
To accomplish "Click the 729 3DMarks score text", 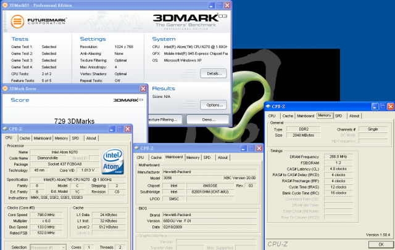I will pos(74,121).
